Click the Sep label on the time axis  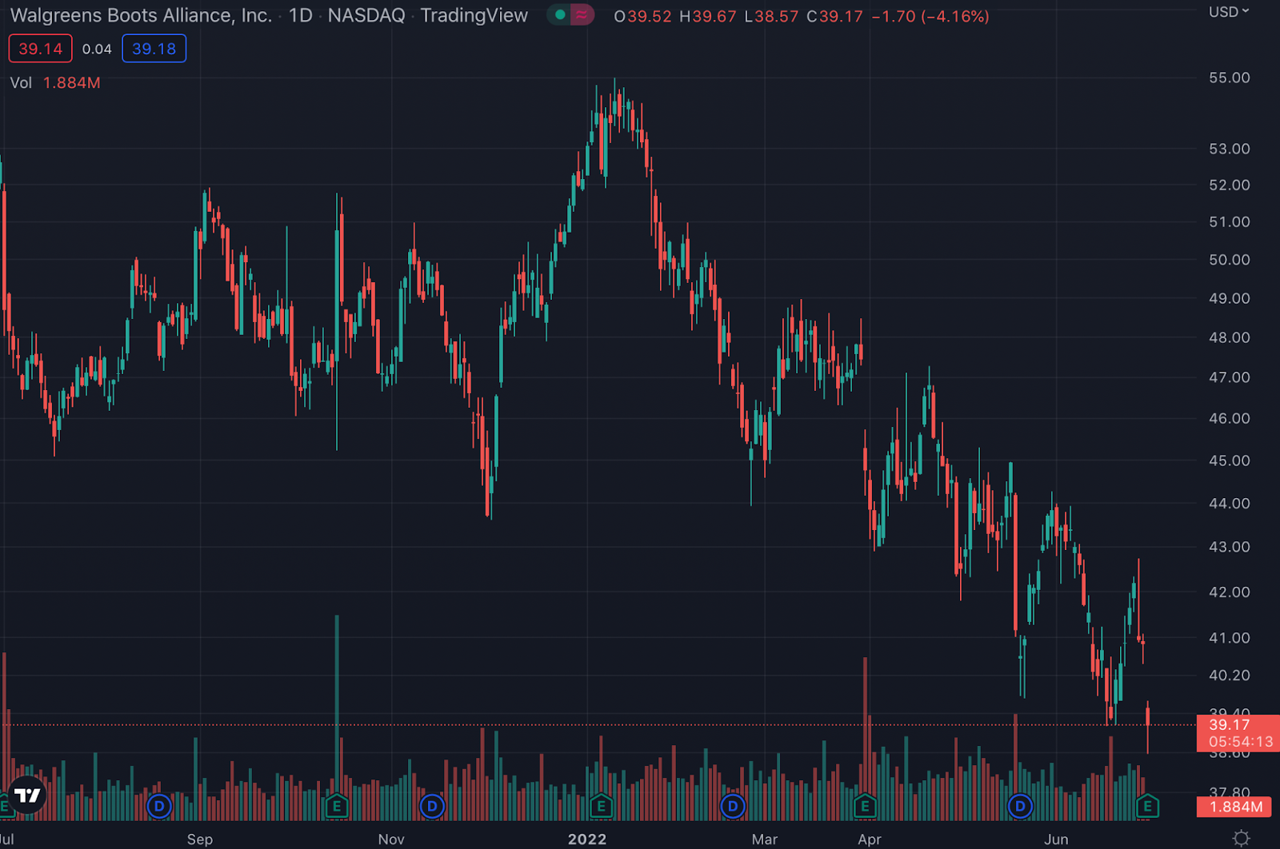point(200,839)
